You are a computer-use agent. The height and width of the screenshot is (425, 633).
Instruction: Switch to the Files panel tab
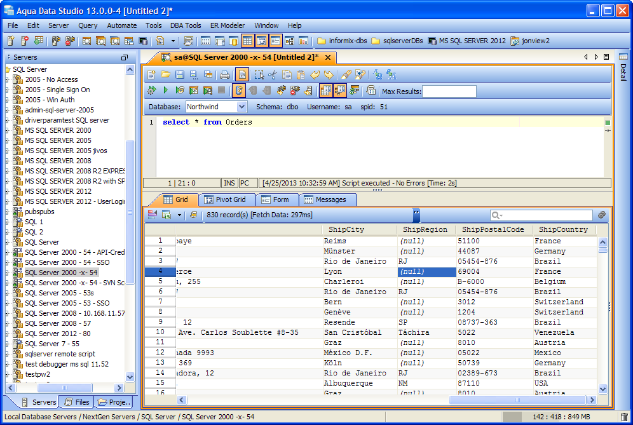pyautogui.click(x=77, y=402)
